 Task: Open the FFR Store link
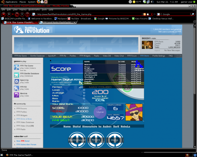(x=144, y=56)
